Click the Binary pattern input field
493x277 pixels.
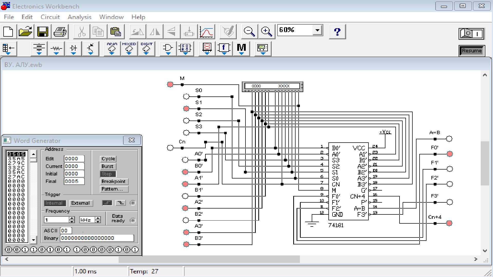click(97, 238)
